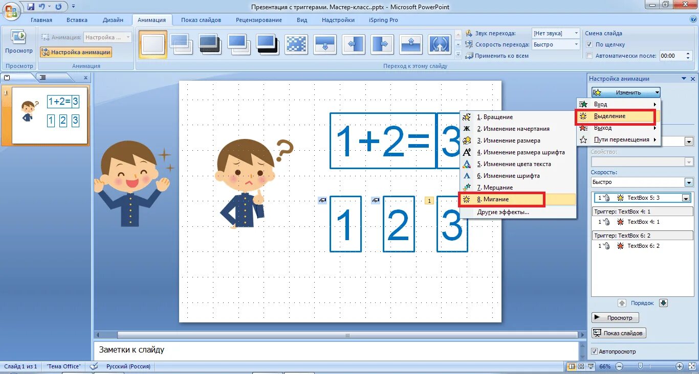Expand Пути перемещения submenu
This screenshot has width=699, height=374.
[618, 139]
